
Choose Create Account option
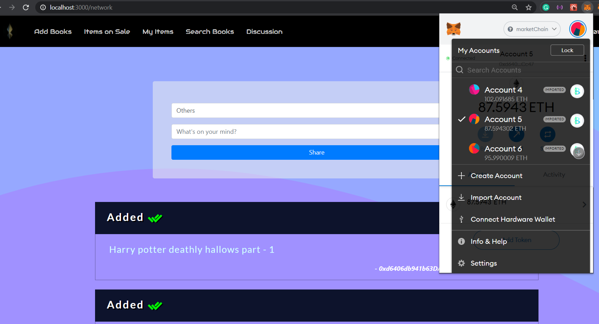pyautogui.click(x=521, y=176)
